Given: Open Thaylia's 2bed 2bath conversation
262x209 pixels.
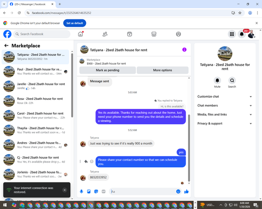Looking at the screenshot, I should click(35, 130).
